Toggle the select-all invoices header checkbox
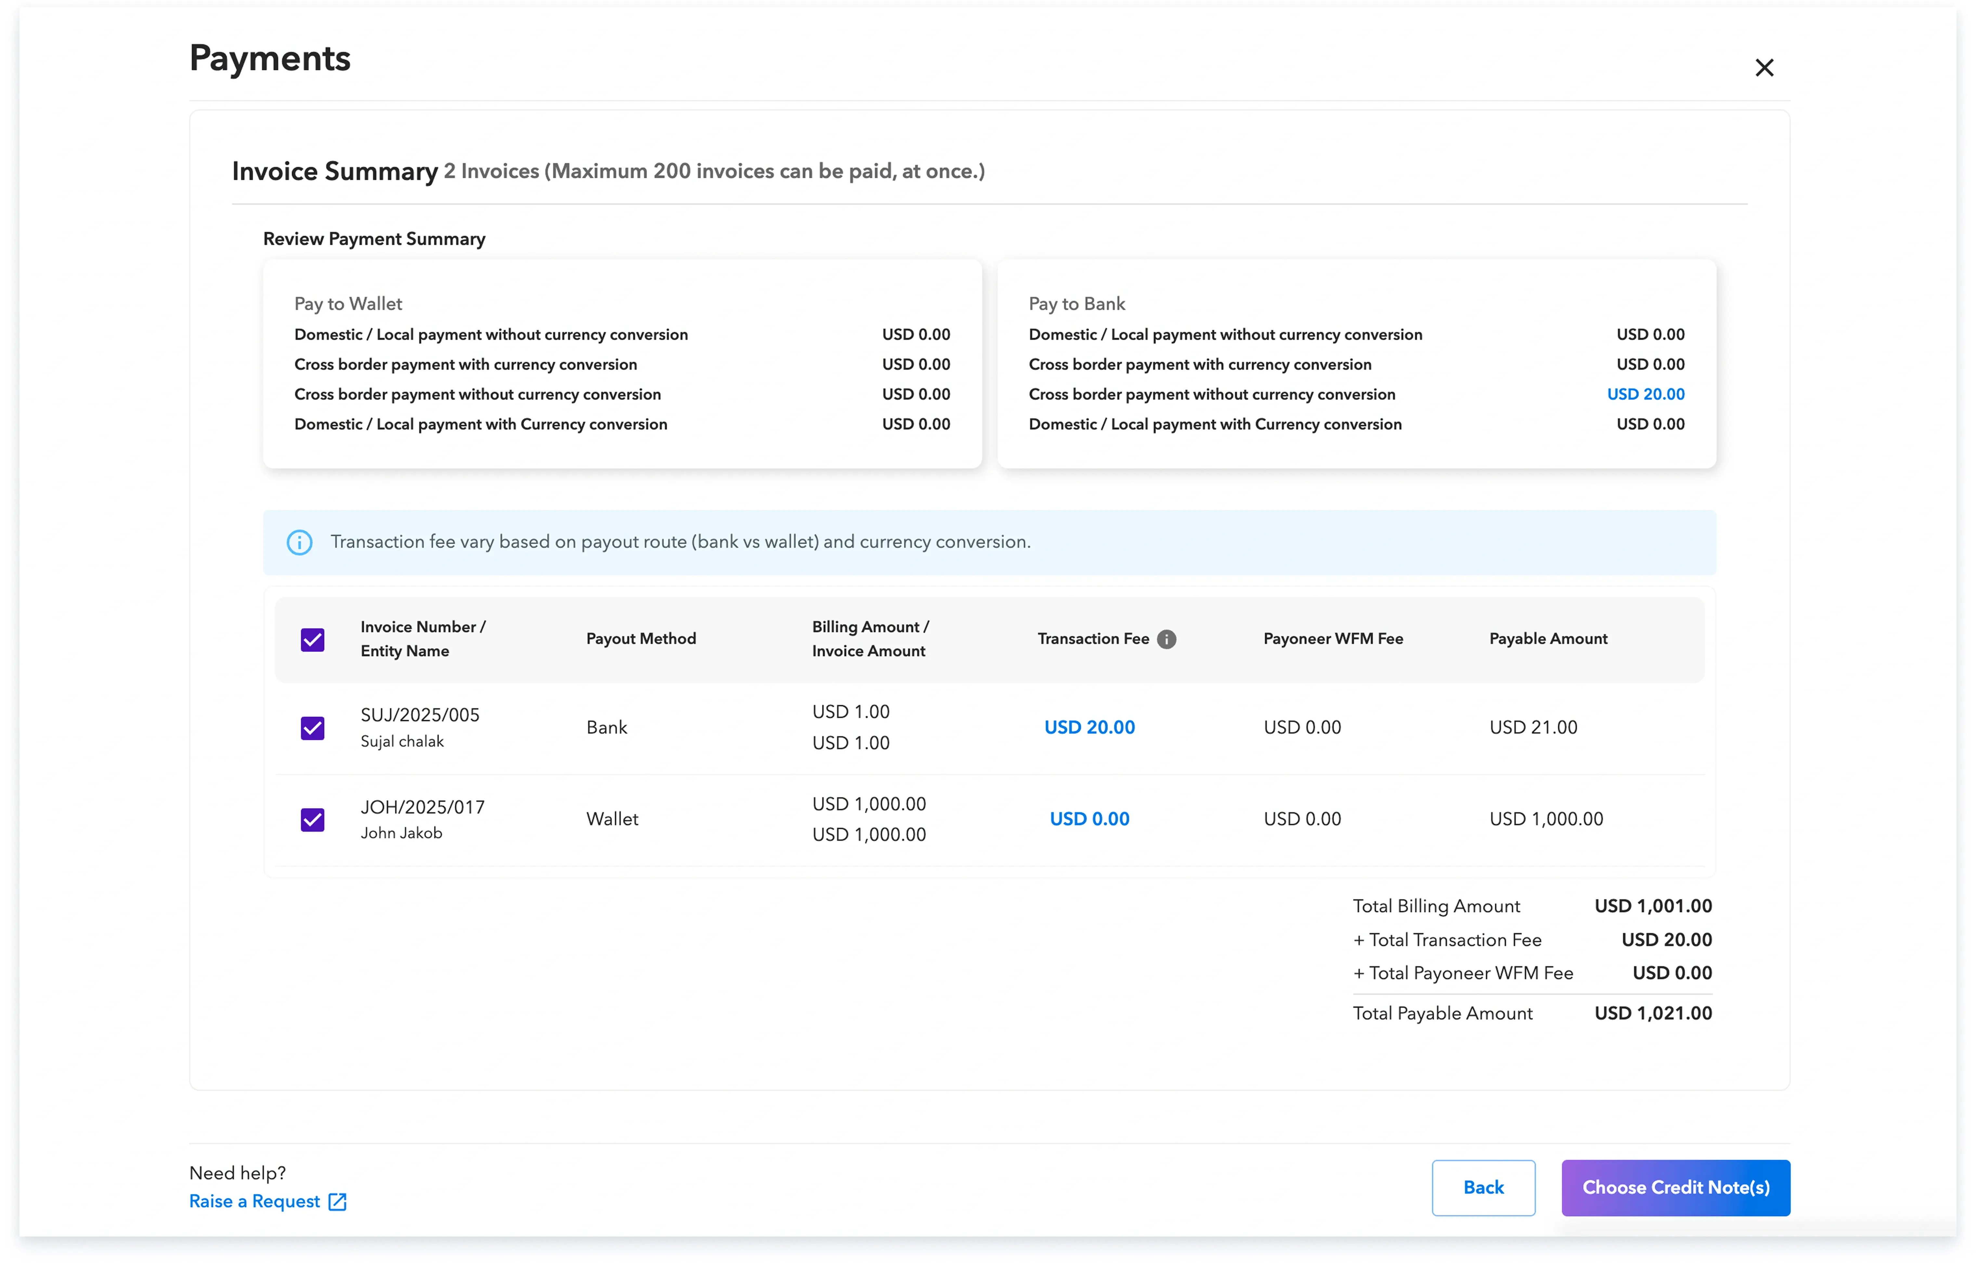1976x1269 pixels. click(312, 639)
